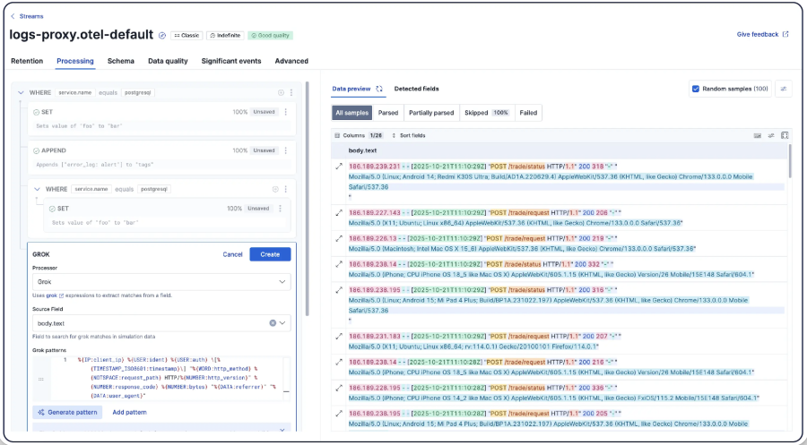Expand row with IP 186.189.231.183
The width and height of the screenshot is (807, 445).
[x=339, y=336]
